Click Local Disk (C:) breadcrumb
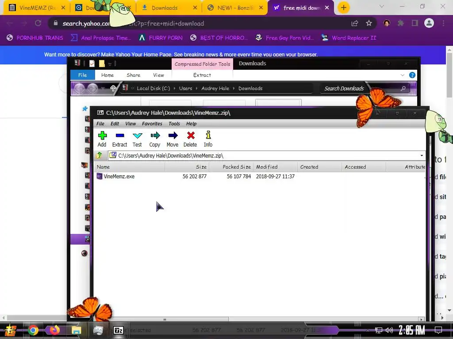This screenshot has width=453, height=339. [154, 88]
